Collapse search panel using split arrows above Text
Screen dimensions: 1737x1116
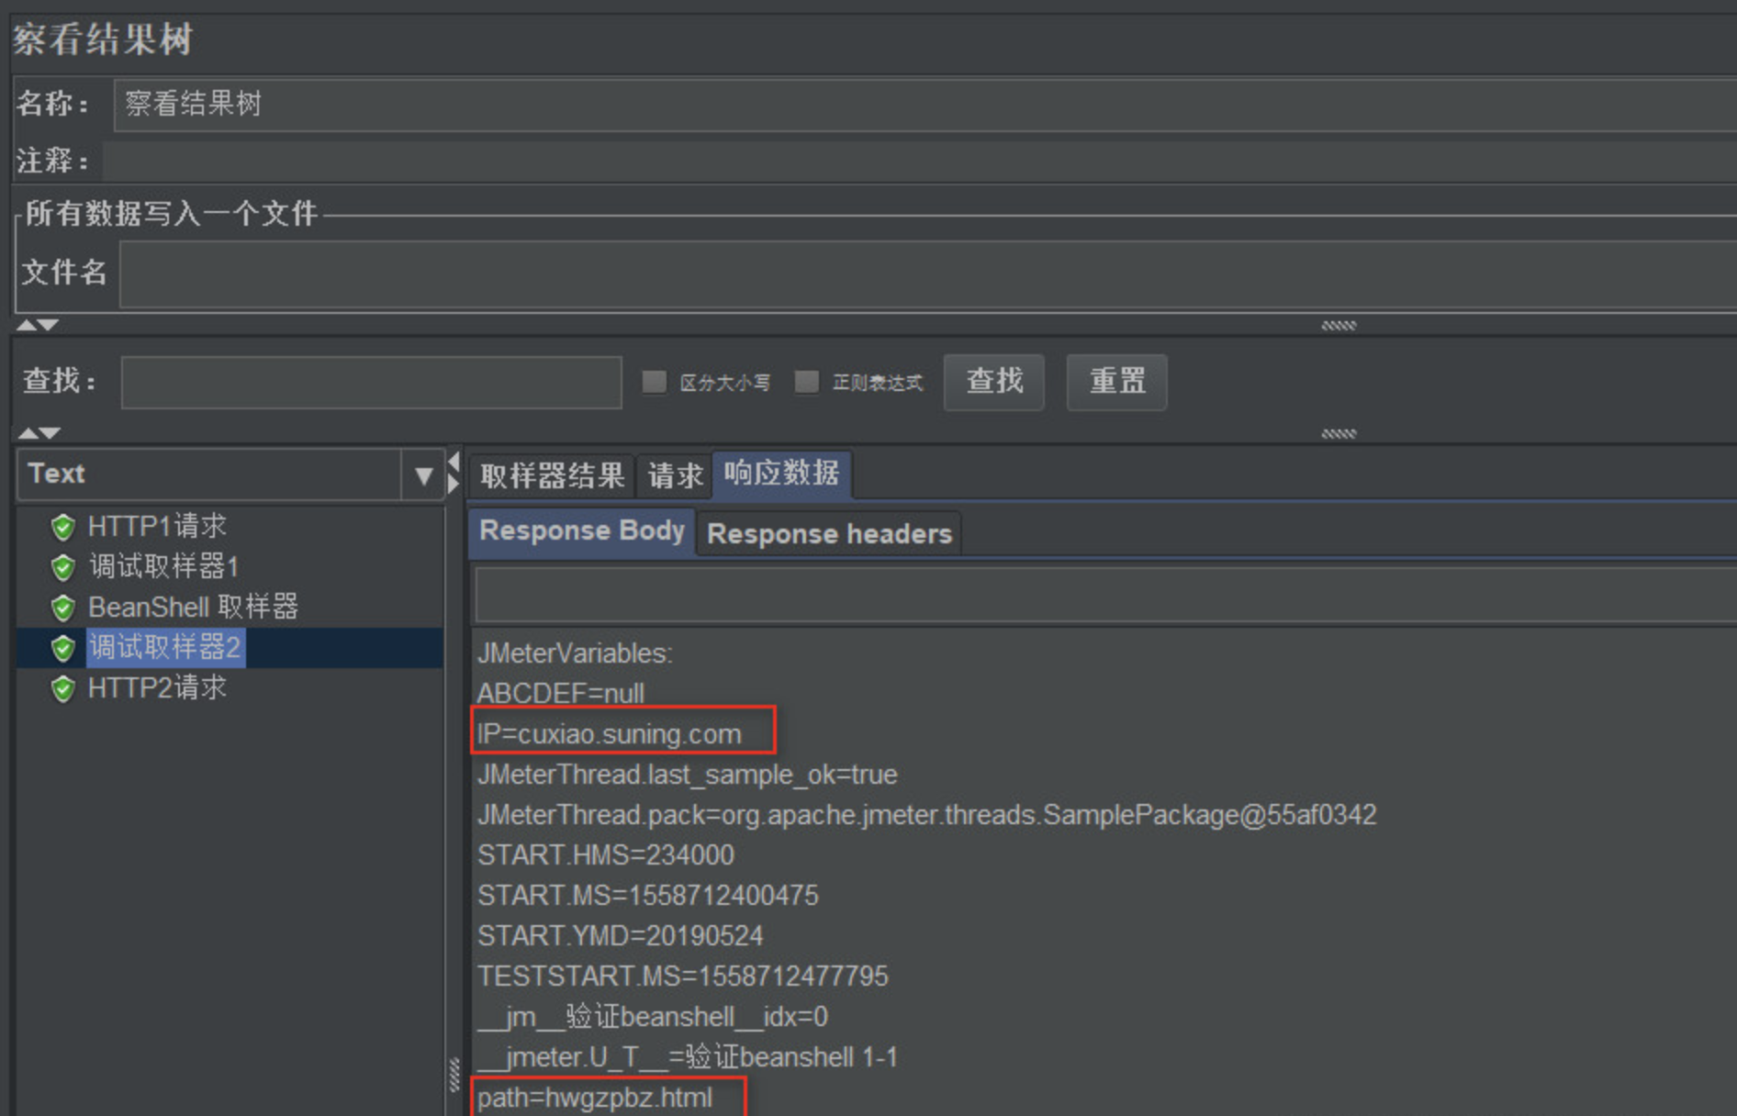[x=39, y=433]
